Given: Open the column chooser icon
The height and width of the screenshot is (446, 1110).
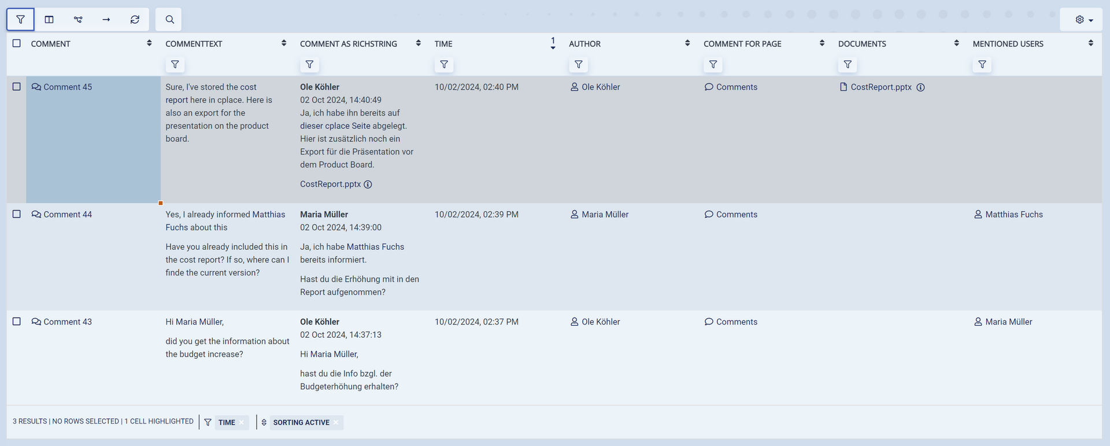Looking at the screenshot, I should pos(49,20).
